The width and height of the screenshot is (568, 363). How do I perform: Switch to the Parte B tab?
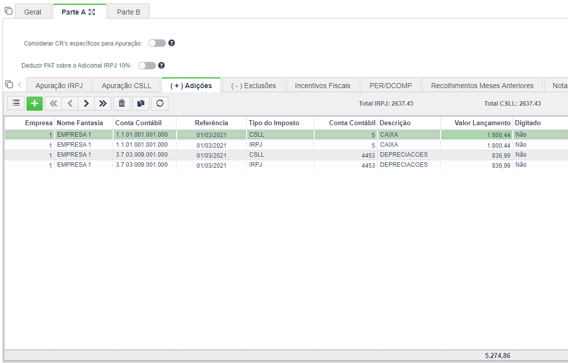(x=128, y=12)
